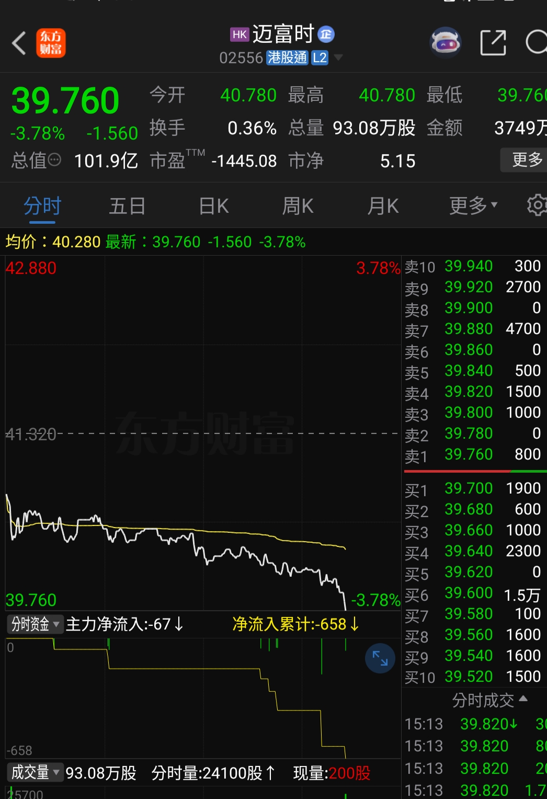Select the 卖3 row at 39.800
The image size is (547, 799).
[x=474, y=413]
